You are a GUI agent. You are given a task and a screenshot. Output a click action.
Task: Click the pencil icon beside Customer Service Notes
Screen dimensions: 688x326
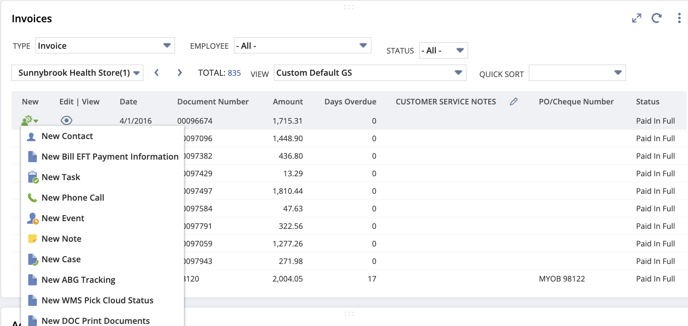[x=513, y=102]
